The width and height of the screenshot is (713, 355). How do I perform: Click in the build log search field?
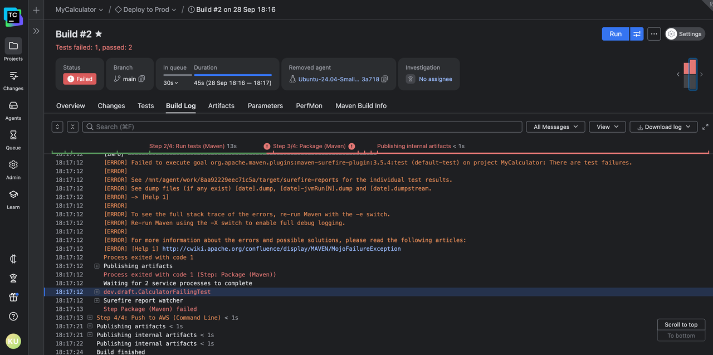click(301, 127)
